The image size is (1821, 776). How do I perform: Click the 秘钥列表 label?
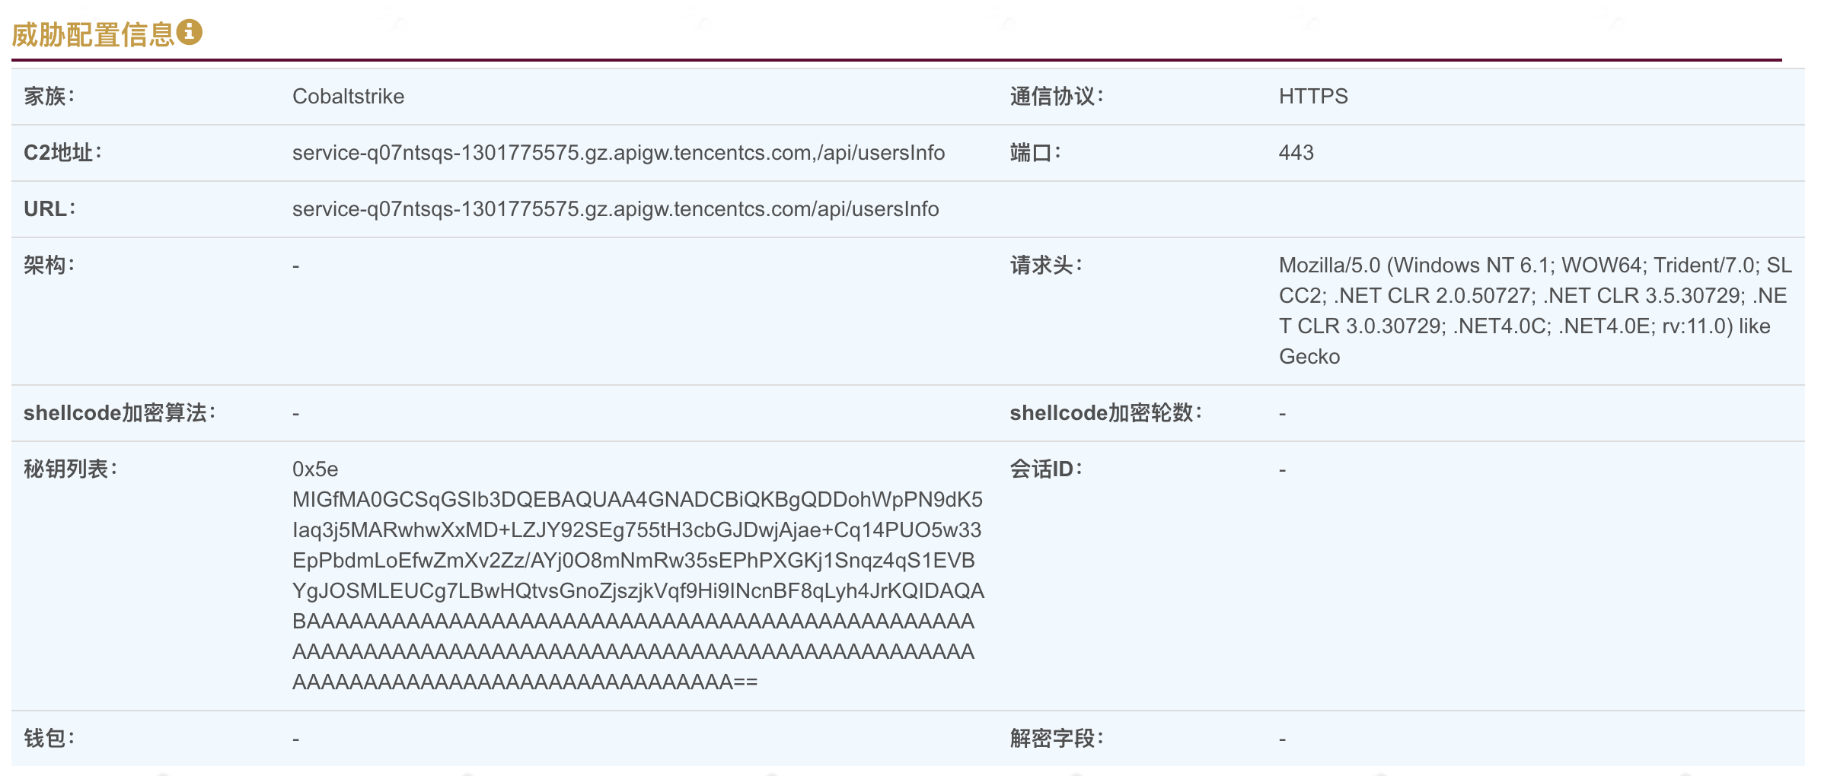pyautogui.click(x=70, y=469)
